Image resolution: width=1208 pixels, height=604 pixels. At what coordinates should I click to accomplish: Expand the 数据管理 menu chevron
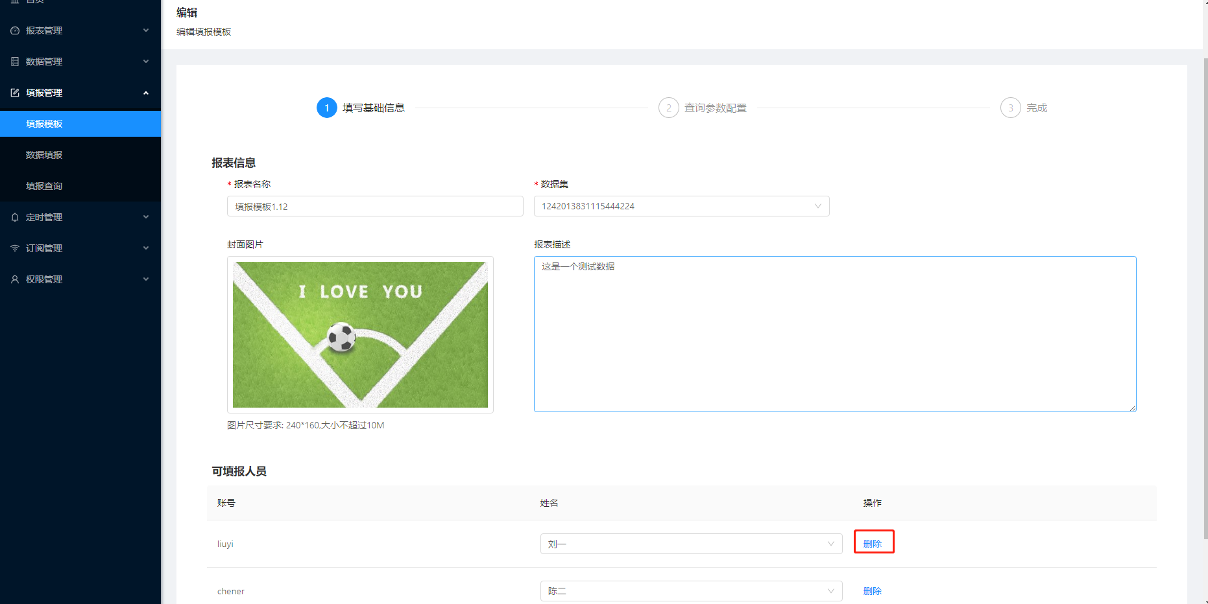tap(146, 62)
